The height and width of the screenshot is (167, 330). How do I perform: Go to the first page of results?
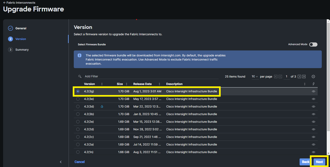pyautogui.click(x=276, y=77)
